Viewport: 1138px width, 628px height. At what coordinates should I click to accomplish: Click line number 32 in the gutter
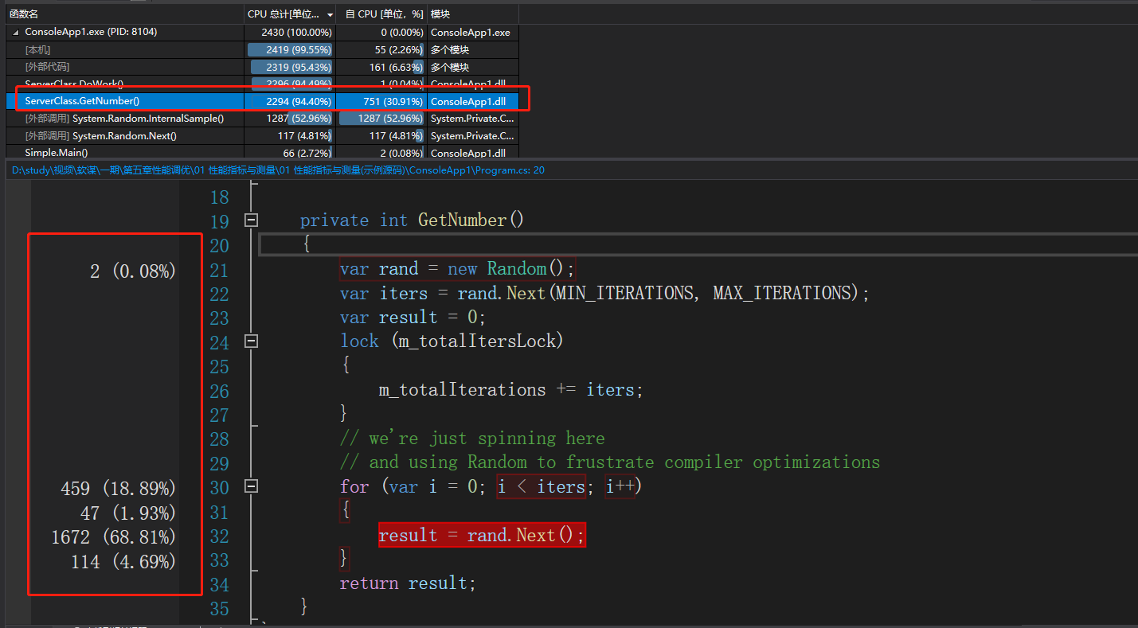[x=219, y=536]
